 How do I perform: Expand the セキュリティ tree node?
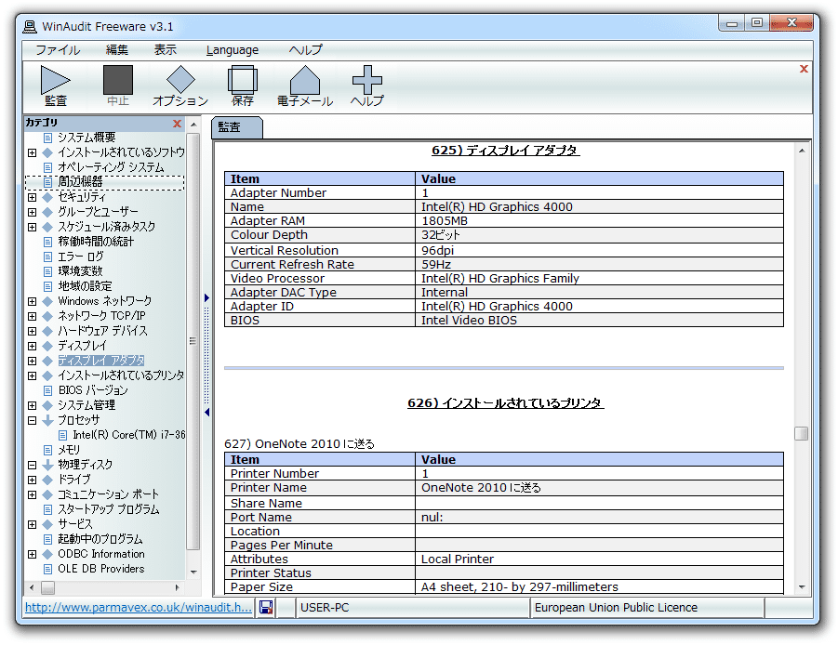33,197
